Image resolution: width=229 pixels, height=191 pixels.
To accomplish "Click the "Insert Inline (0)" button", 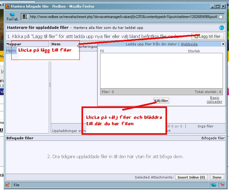I will click(x=191, y=177).
